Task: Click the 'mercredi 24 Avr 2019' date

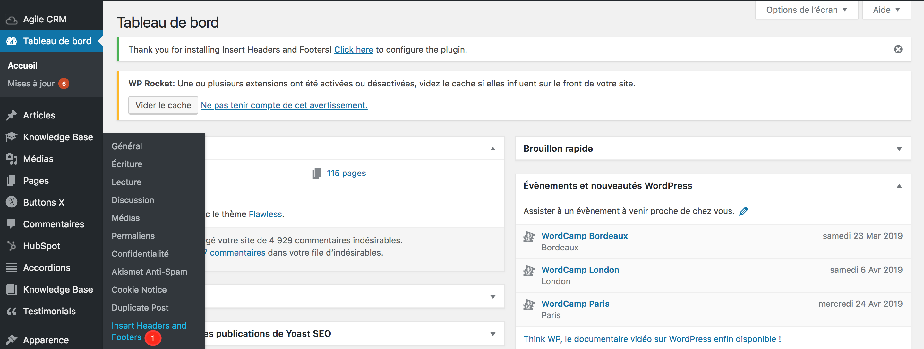Action: click(860, 304)
